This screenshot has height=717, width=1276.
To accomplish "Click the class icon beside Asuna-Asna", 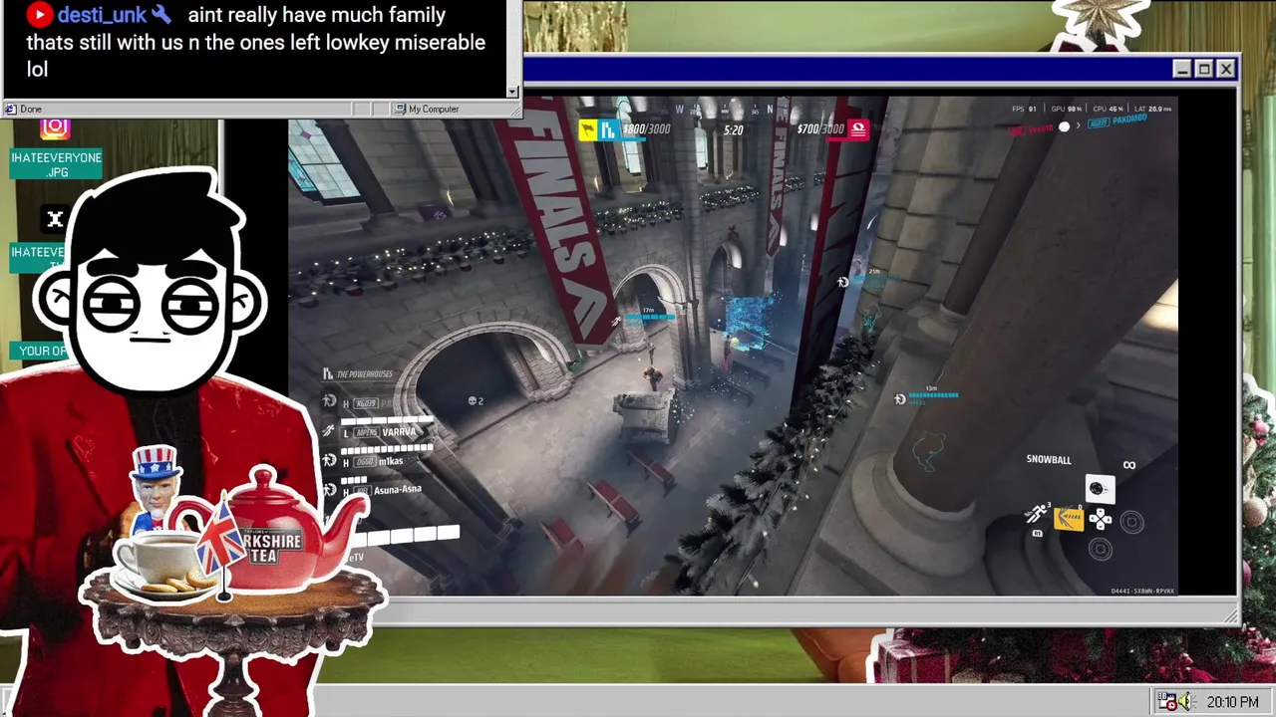I will 329,489.
